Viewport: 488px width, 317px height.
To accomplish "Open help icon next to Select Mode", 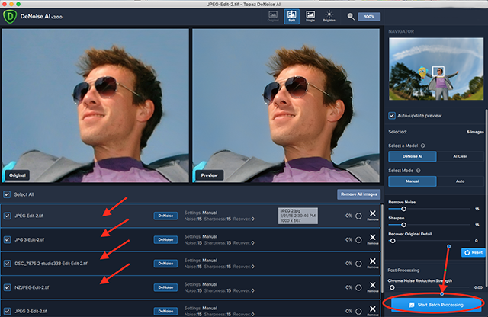I will 419,171.
